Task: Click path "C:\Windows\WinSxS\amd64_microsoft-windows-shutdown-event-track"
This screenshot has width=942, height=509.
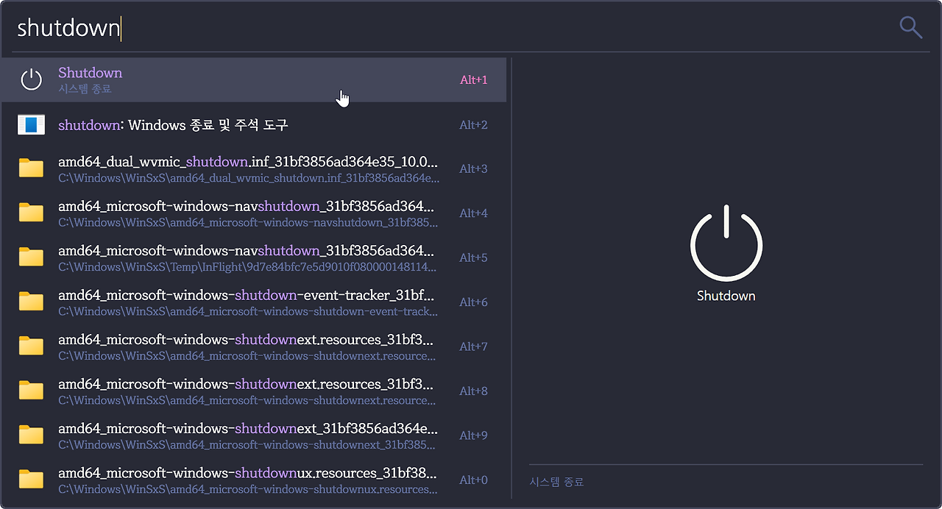Action: tap(248, 311)
